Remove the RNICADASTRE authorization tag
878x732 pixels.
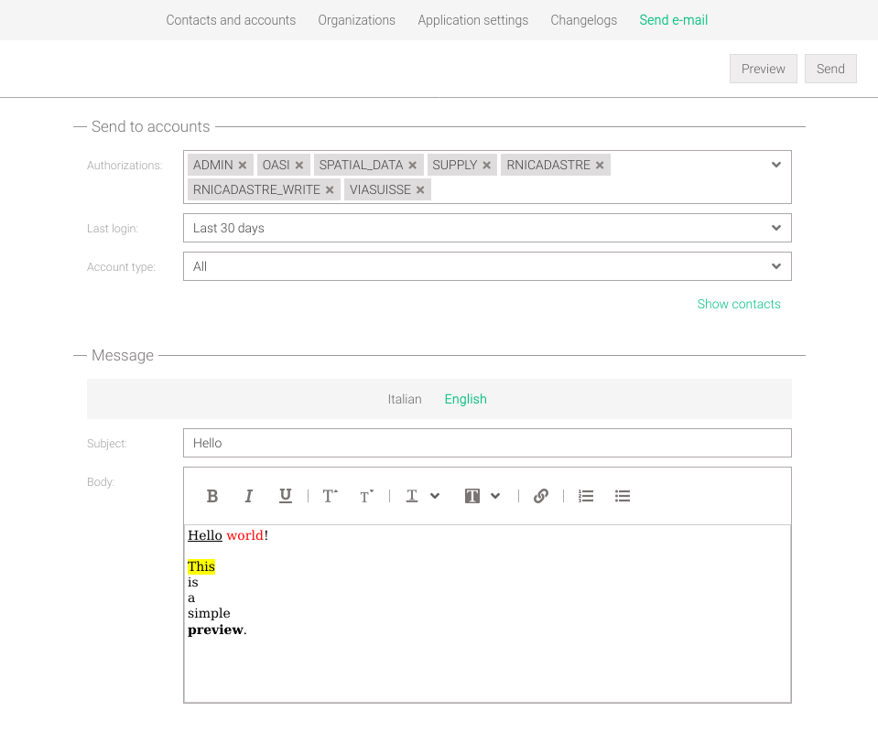[x=599, y=165]
